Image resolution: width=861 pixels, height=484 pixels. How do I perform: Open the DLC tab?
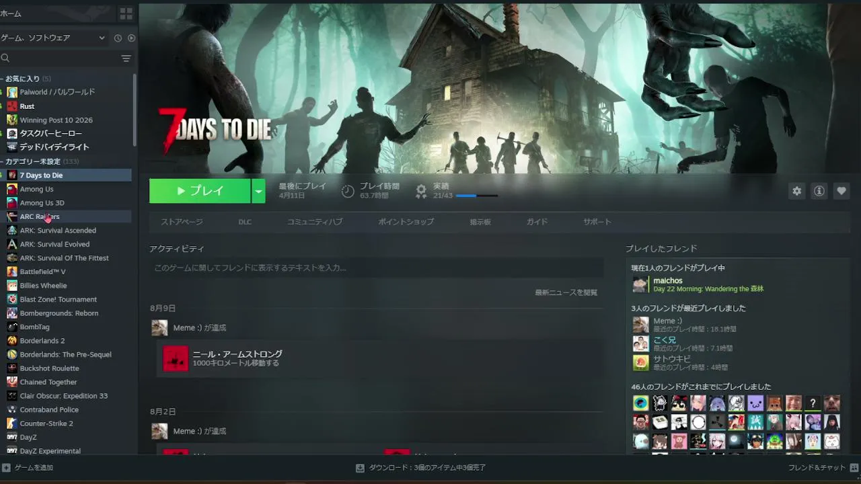click(245, 222)
